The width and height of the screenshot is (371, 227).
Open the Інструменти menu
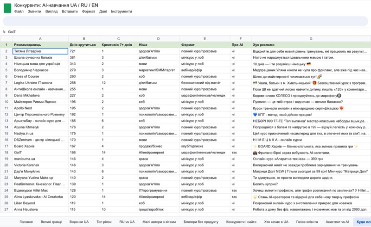[122, 11]
